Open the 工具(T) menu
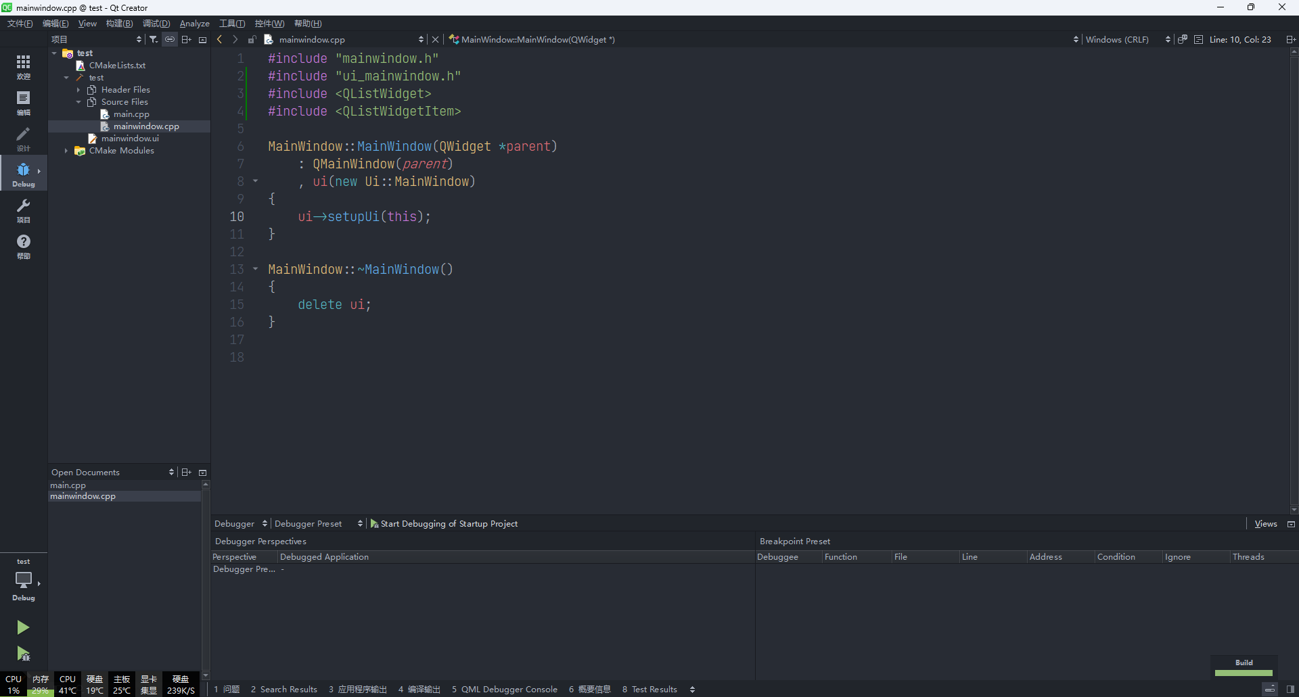Viewport: 1299px width, 697px height. click(232, 24)
